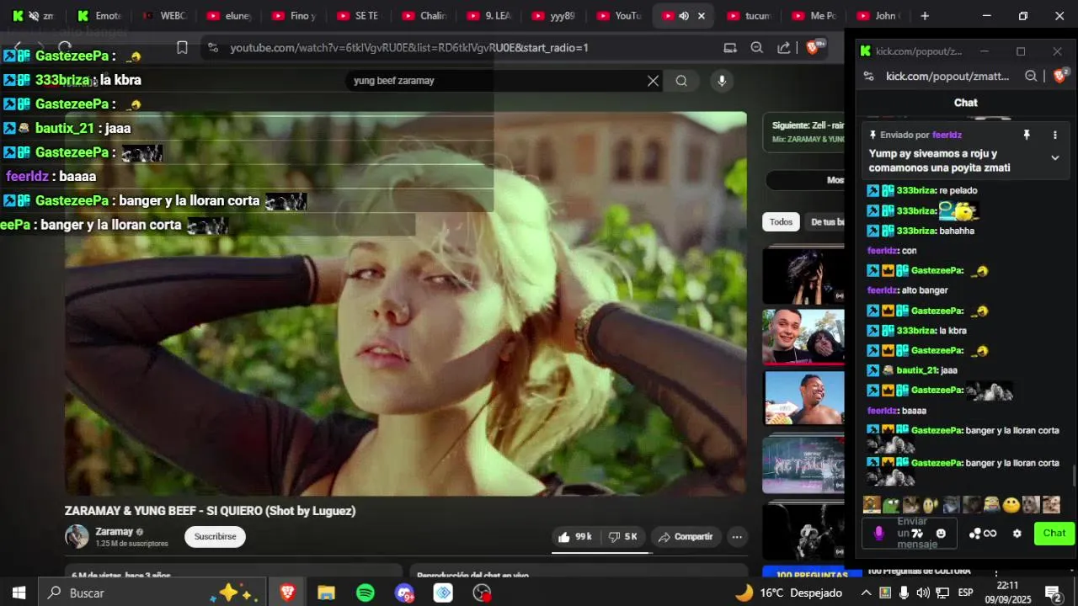Open zoom indicator in Kick popout address bar
Image resolution: width=1078 pixels, height=606 pixels.
point(1031,76)
